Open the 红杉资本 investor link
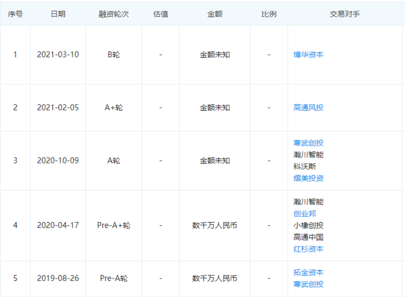The height and width of the screenshot is (297, 405). pyautogui.click(x=308, y=249)
